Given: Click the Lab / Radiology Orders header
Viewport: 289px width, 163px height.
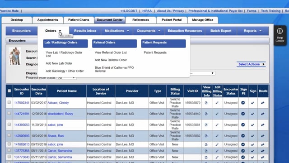Looking at the screenshot, I should pyautogui.click(x=65, y=43).
